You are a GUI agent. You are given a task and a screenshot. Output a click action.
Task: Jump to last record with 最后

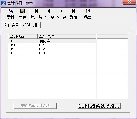pyautogui.click(x=73, y=14)
